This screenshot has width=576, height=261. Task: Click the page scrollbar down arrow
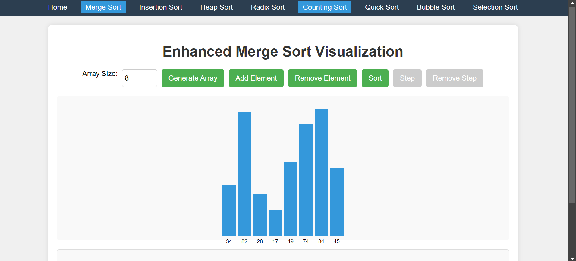[x=572, y=258]
